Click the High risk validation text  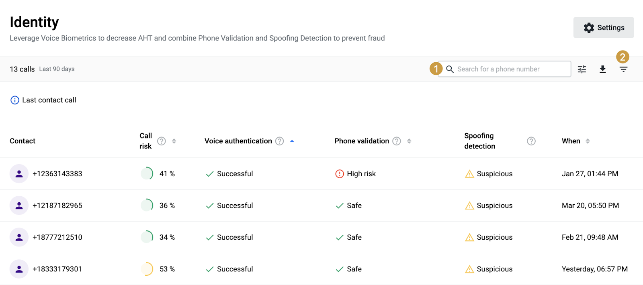point(361,174)
